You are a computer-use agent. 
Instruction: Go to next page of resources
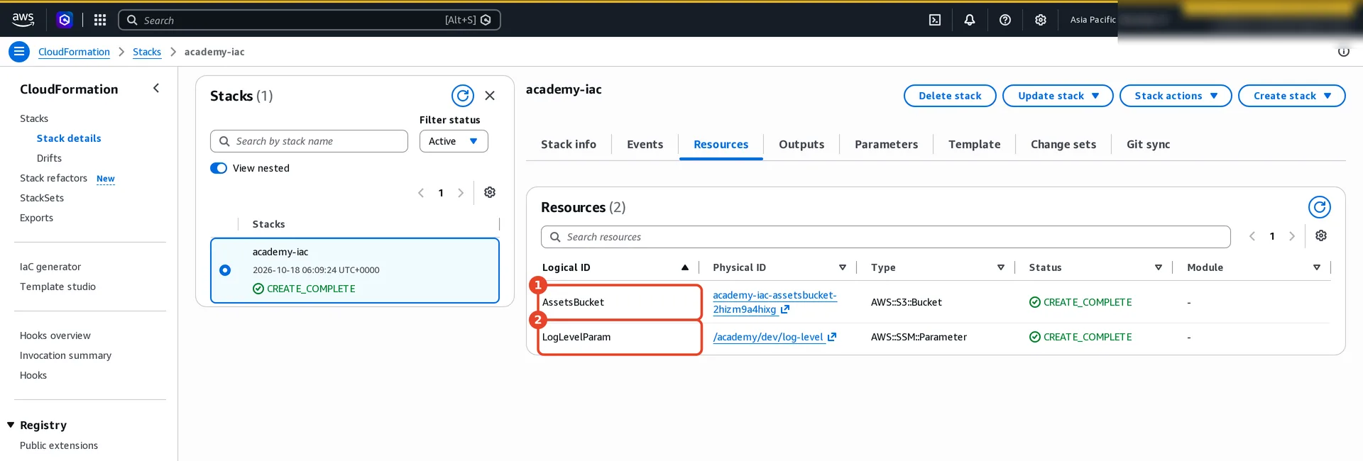1292,236
